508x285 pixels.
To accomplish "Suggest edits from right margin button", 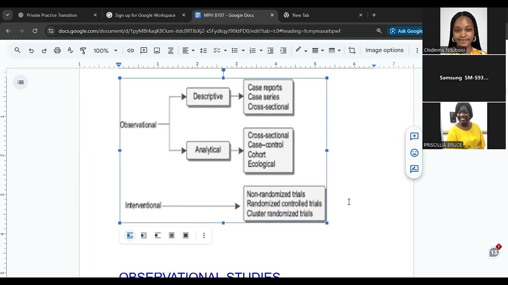I will tap(414, 169).
